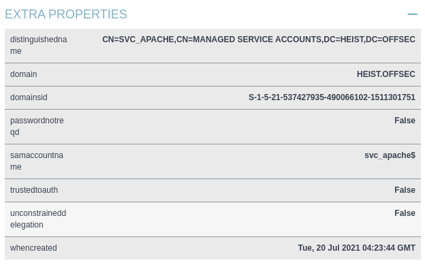Image resolution: width=425 pixels, height=265 pixels.
Task: Click the samaccountname row background
Action: tap(212, 161)
